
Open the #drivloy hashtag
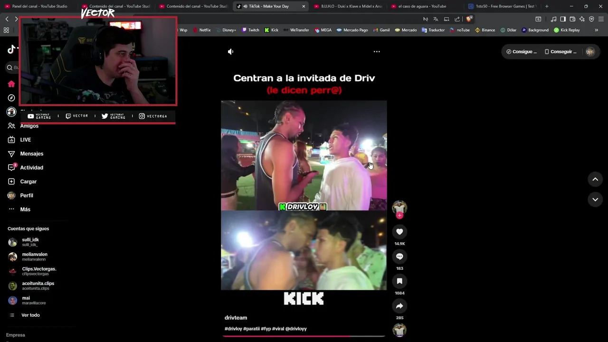233,329
